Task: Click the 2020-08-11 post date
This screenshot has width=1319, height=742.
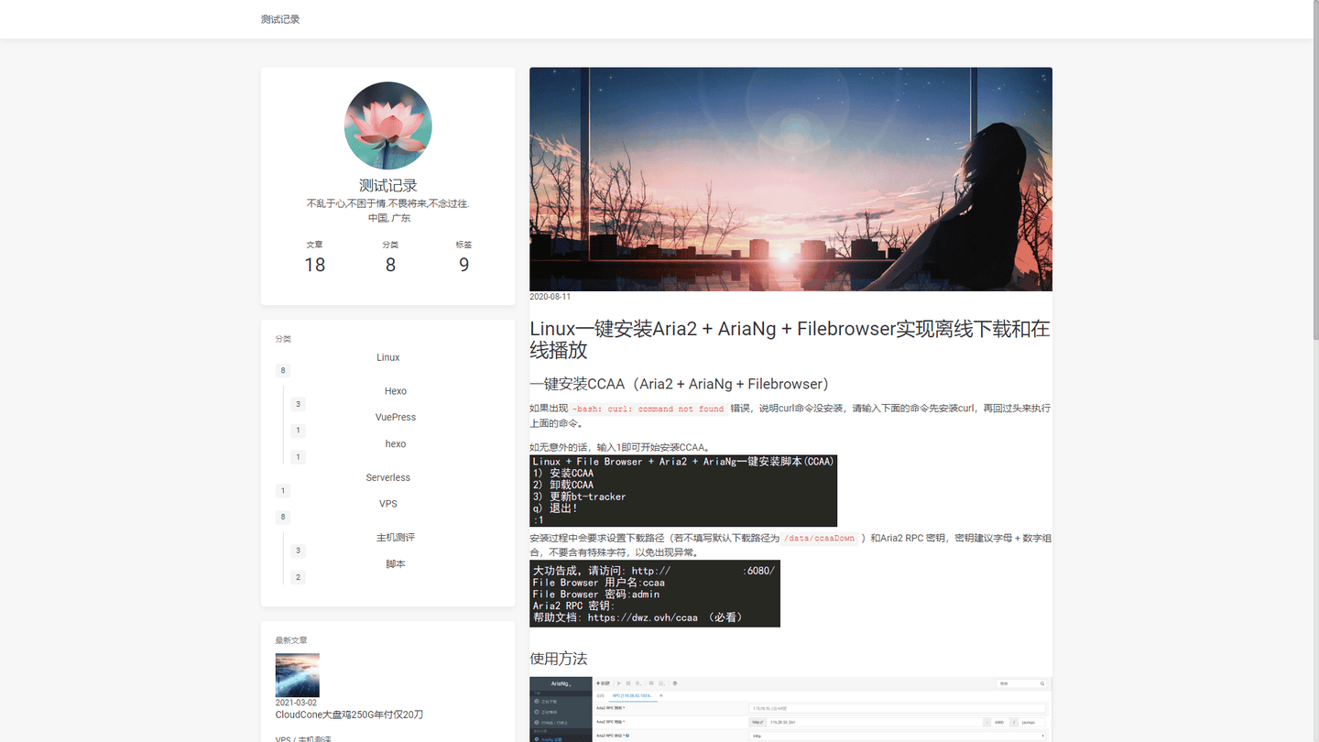Action: (550, 297)
